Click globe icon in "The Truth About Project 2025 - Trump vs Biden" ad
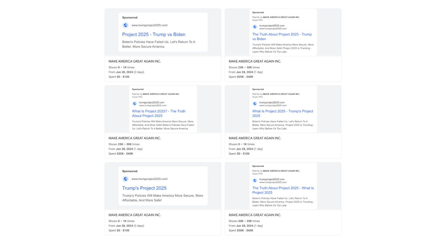The image size is (433, 243). point(255,27)
